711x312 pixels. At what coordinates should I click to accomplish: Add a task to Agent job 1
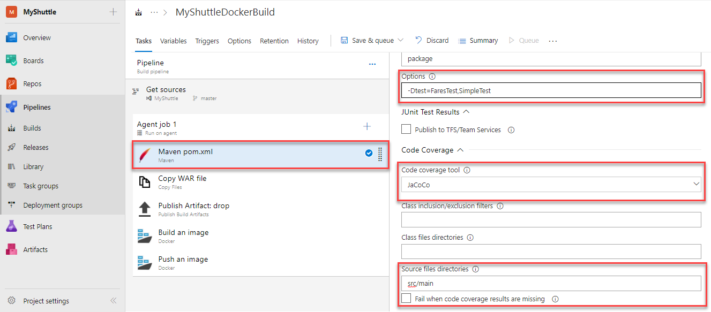(x=367, y=126)
